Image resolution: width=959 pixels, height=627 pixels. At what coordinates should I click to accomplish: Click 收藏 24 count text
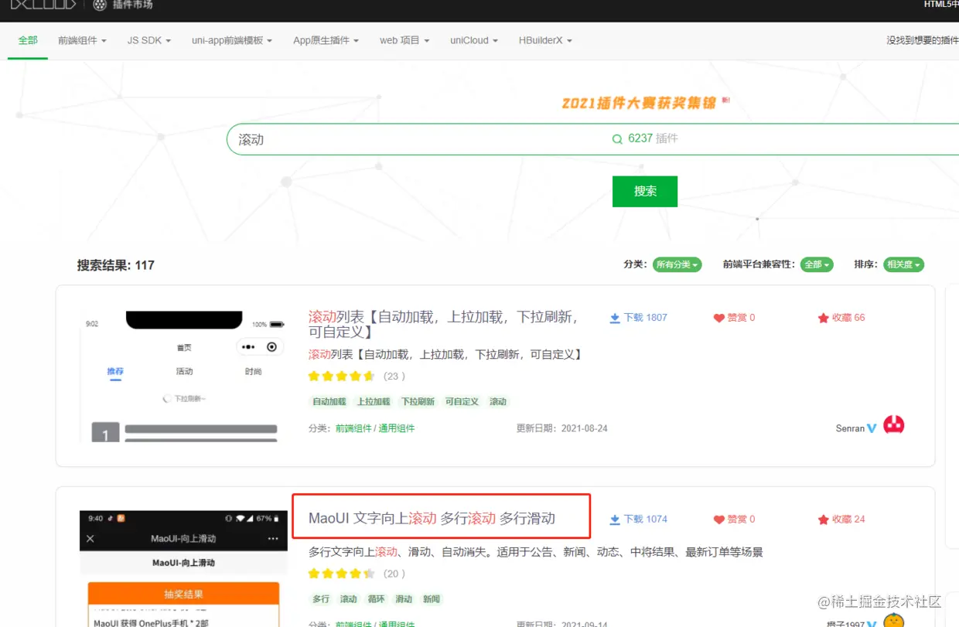[848, 520]
